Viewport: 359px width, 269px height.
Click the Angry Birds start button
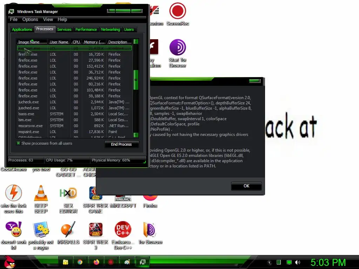(9, 262)
